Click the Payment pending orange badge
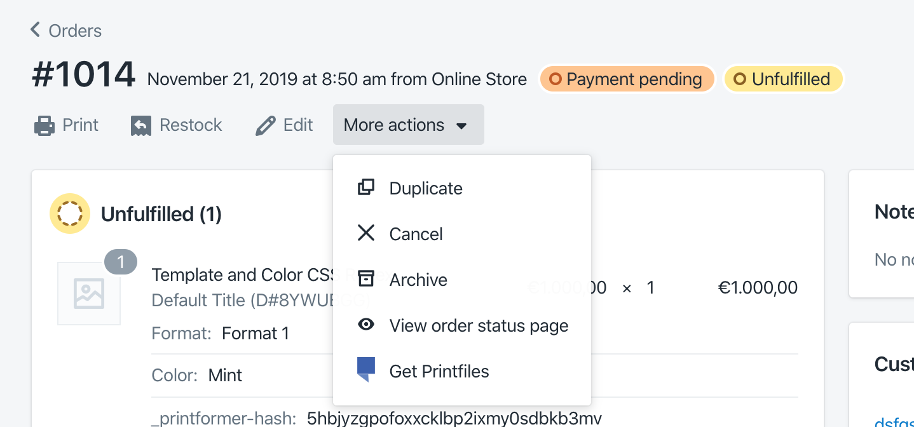Viewport: 914px width, 427px height. pos(627,79)
